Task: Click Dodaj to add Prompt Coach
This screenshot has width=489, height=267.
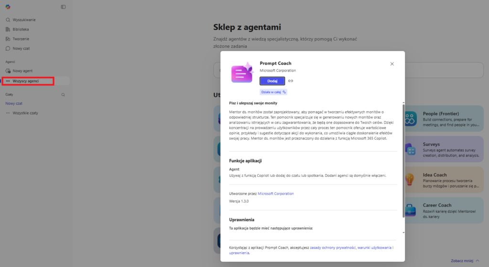Action: tap(272, 81)
